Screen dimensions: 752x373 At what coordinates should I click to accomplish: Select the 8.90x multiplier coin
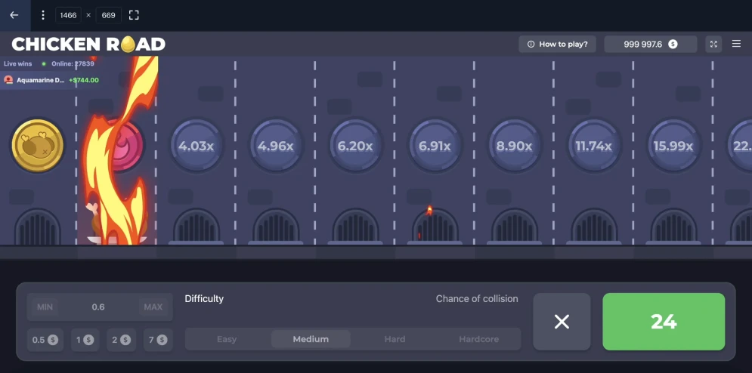514,146
